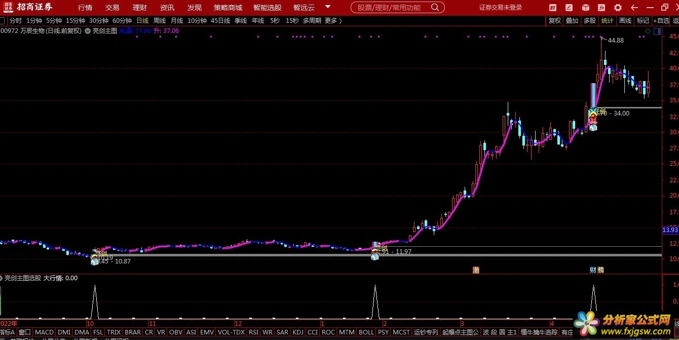The height and width of the screenshot is (340, 679).
Task: Click the 亮剑 signal icon near 11.97
Action: 375,254
